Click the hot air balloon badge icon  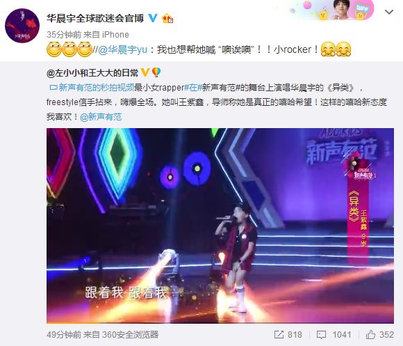156,72
